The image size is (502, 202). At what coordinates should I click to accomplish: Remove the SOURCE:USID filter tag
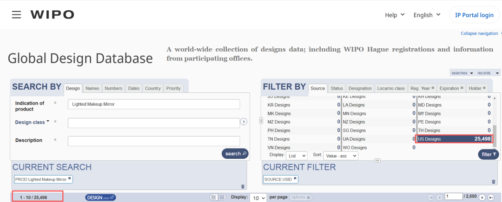[x=295, y=178]
